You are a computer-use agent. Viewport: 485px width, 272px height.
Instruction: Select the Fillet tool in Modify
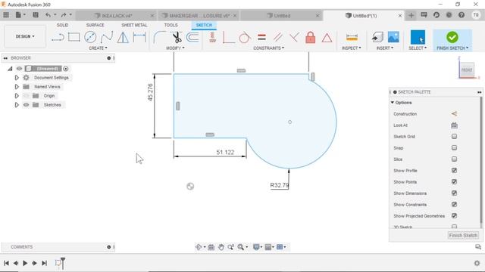[x=159, y=37]
